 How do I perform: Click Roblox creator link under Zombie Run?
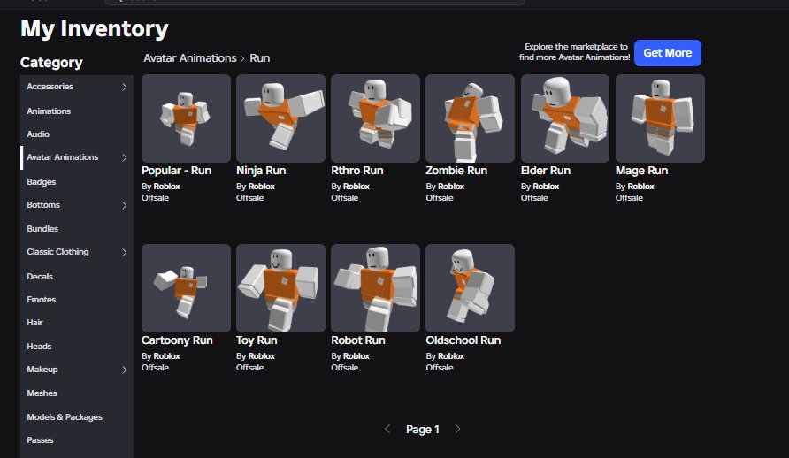[x=451, y=186]
